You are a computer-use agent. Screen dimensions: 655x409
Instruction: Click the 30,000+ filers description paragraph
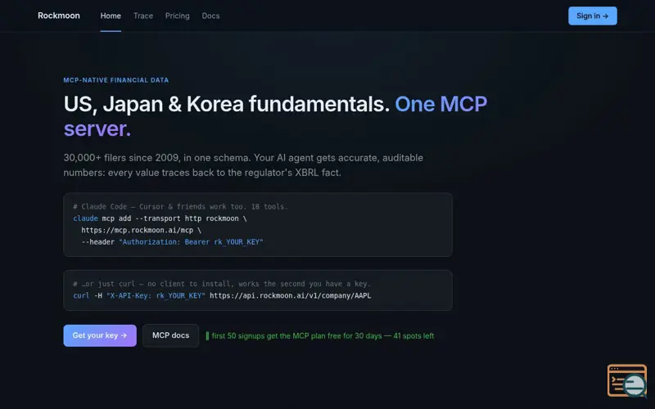243,165
